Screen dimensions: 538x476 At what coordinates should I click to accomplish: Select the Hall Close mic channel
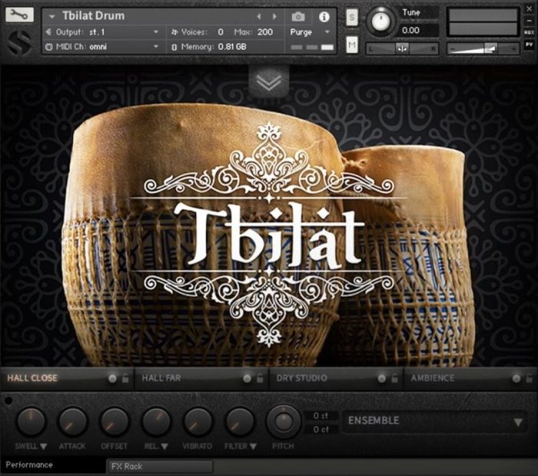pyautogui.click(x=32, y=378)
